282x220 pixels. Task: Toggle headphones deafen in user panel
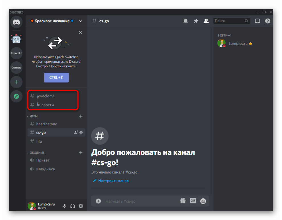(73, 206)
